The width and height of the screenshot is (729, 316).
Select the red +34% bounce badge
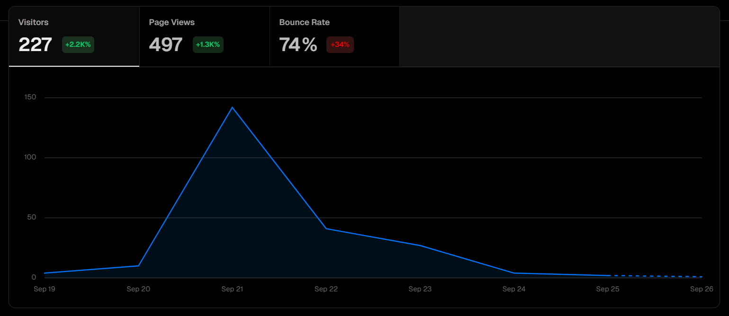340,44
